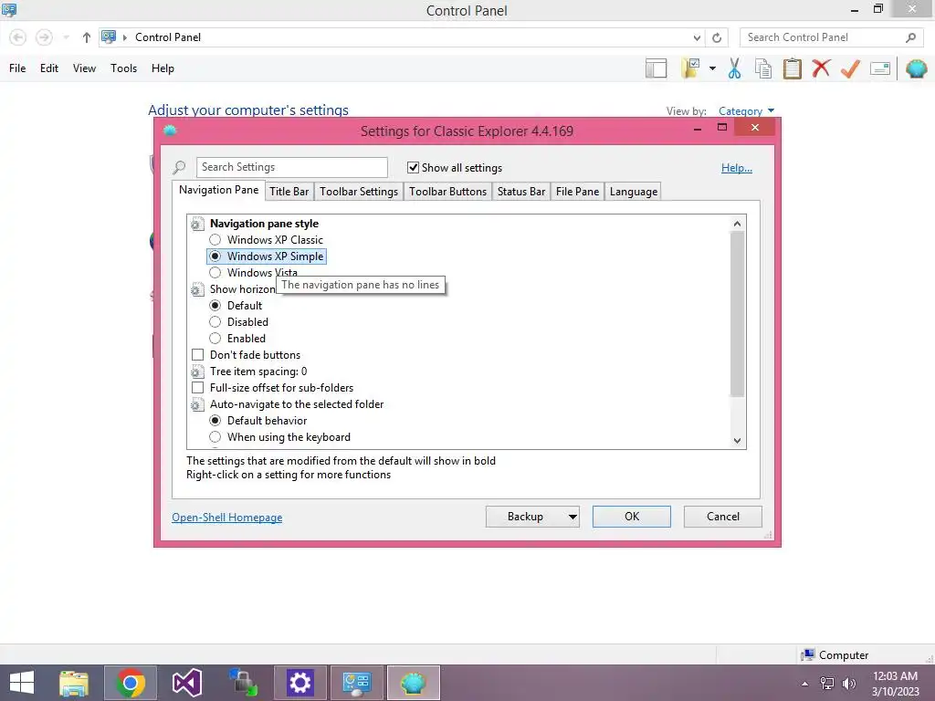Select Default under Show horizontal scrollbar
Image resolution: width=935 pixels, height=701 pixels.
tap(215, 305)
